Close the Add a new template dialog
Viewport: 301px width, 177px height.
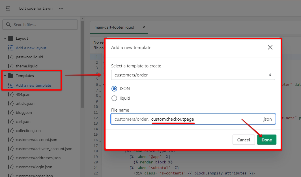click(270, 47)
